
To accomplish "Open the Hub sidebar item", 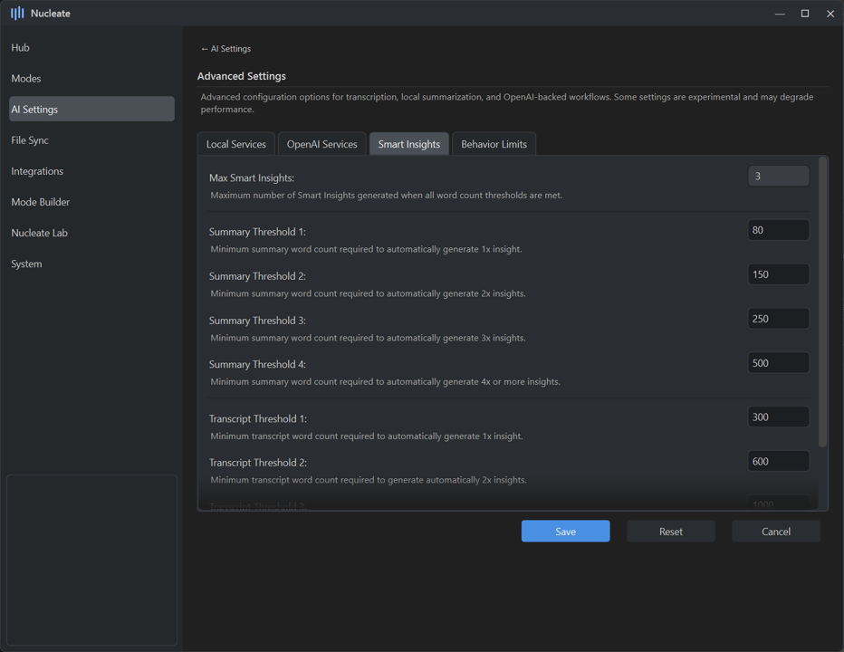I will [x=21, y=48].
